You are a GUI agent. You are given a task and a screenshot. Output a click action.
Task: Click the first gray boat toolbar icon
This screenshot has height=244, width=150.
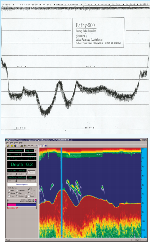pyautogui.click(x=29, y=146)
